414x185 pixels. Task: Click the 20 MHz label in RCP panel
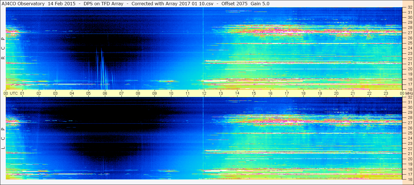(x=410, y=69)
